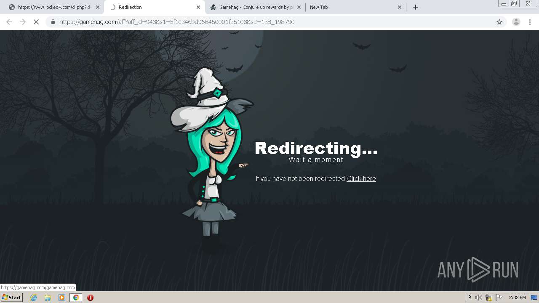The image size is (539, 303).
Task: Show hidden system tray icons
Action: [x=470, y=298]
